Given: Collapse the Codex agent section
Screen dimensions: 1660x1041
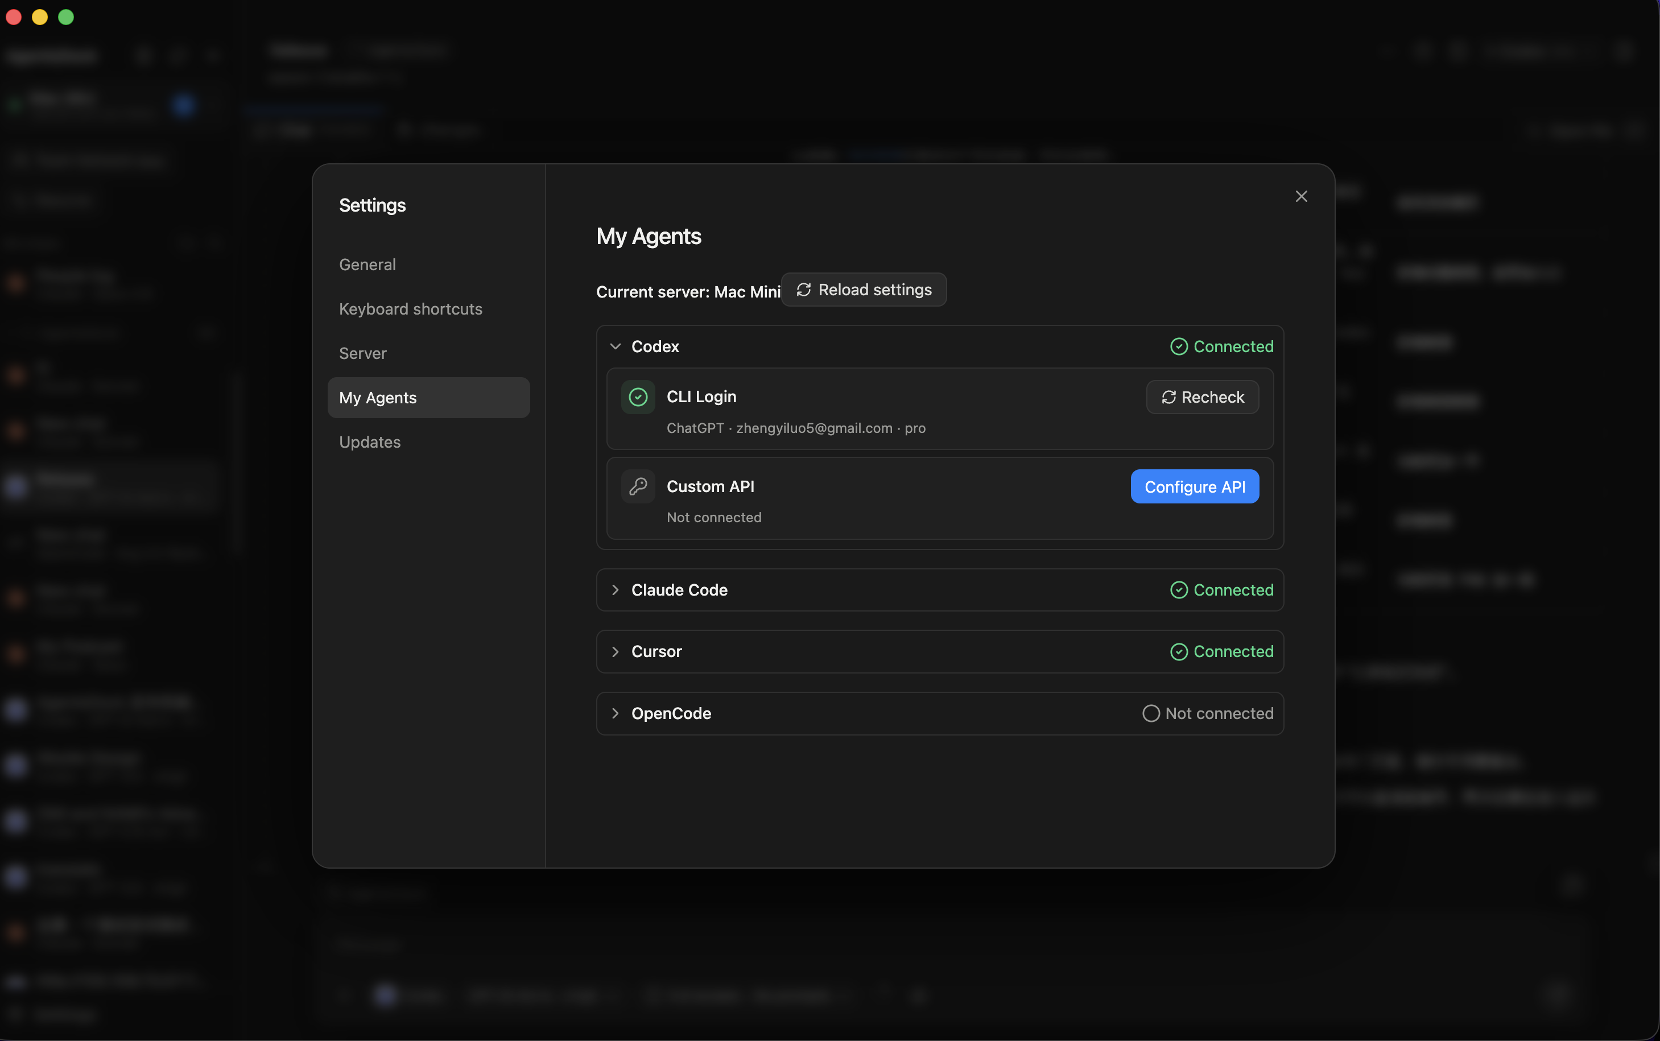Looking at the screenshot, I should [x=615, y=346].
